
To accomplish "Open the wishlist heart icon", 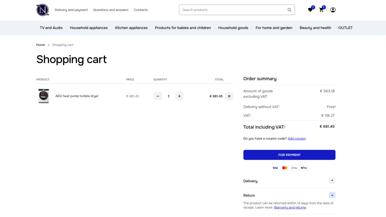I will 310,10.
